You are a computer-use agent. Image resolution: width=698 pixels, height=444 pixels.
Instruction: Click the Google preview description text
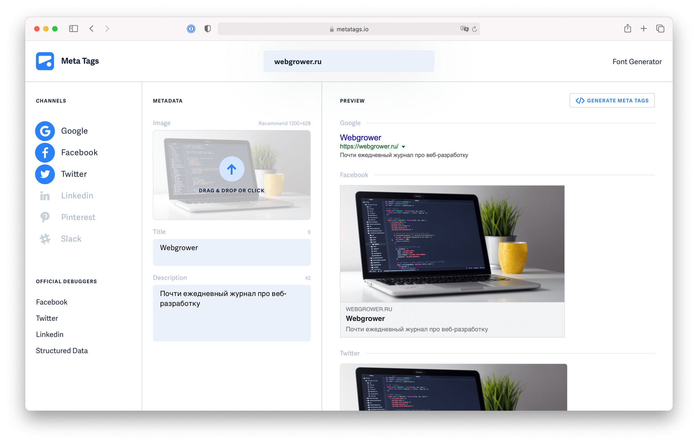tap(404, 155)
